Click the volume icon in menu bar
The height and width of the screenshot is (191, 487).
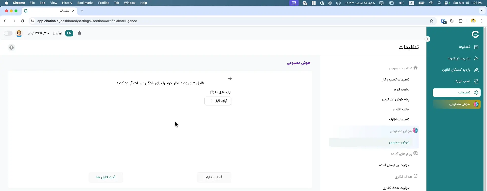401,3
